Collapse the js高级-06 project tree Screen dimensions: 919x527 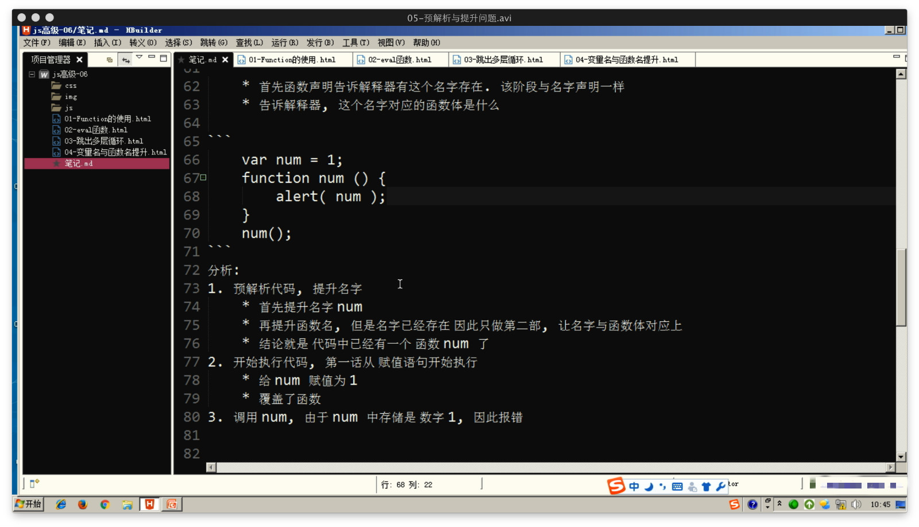click(x=32, y=74)
